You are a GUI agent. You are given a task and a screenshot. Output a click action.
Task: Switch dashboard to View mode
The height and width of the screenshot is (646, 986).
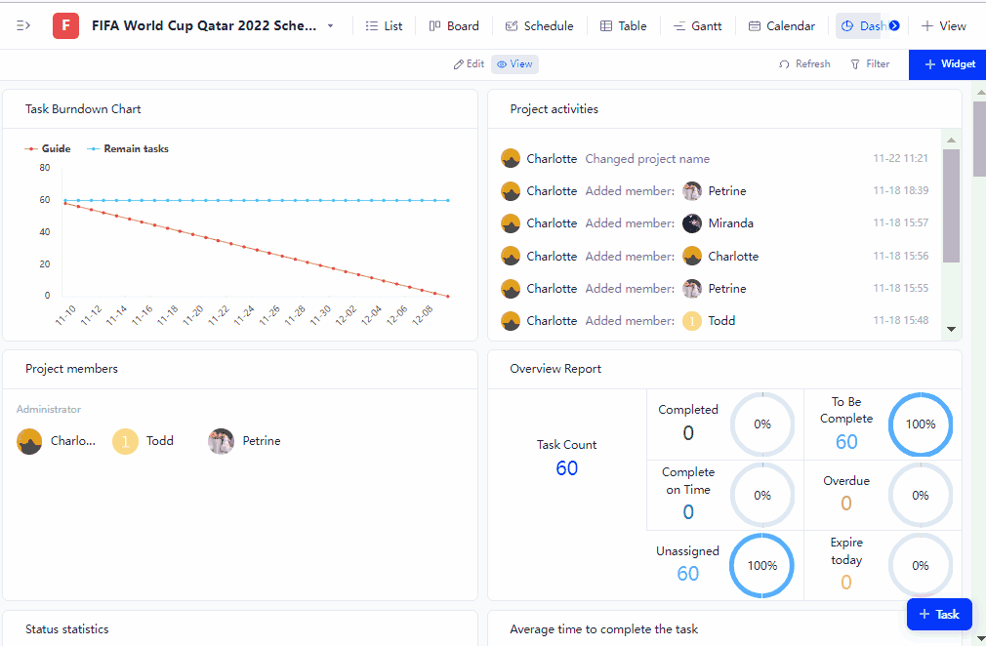tap(514, 64)
